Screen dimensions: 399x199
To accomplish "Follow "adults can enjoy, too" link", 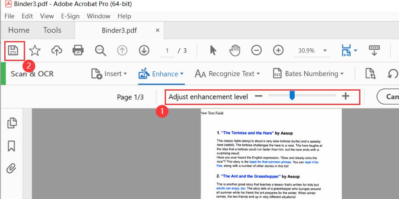I will pyautogui.click(x=231, y=188).
